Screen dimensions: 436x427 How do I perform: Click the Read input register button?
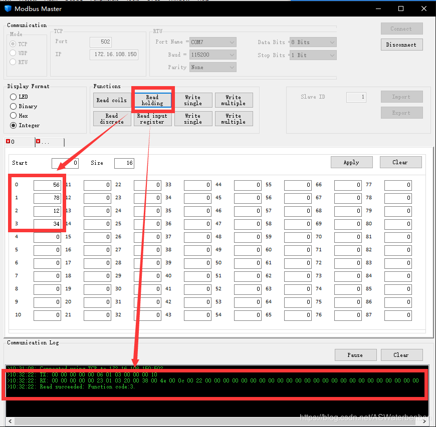[x=152, y=119]
